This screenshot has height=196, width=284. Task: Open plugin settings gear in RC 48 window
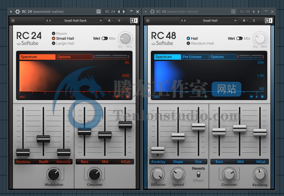click(152, 11)
